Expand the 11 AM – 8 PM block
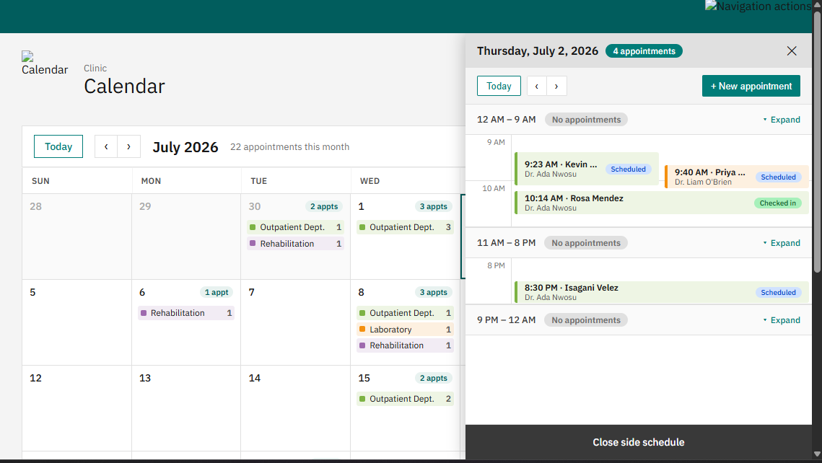The height and width of the screenshot is (463, 822). point(781,243)
